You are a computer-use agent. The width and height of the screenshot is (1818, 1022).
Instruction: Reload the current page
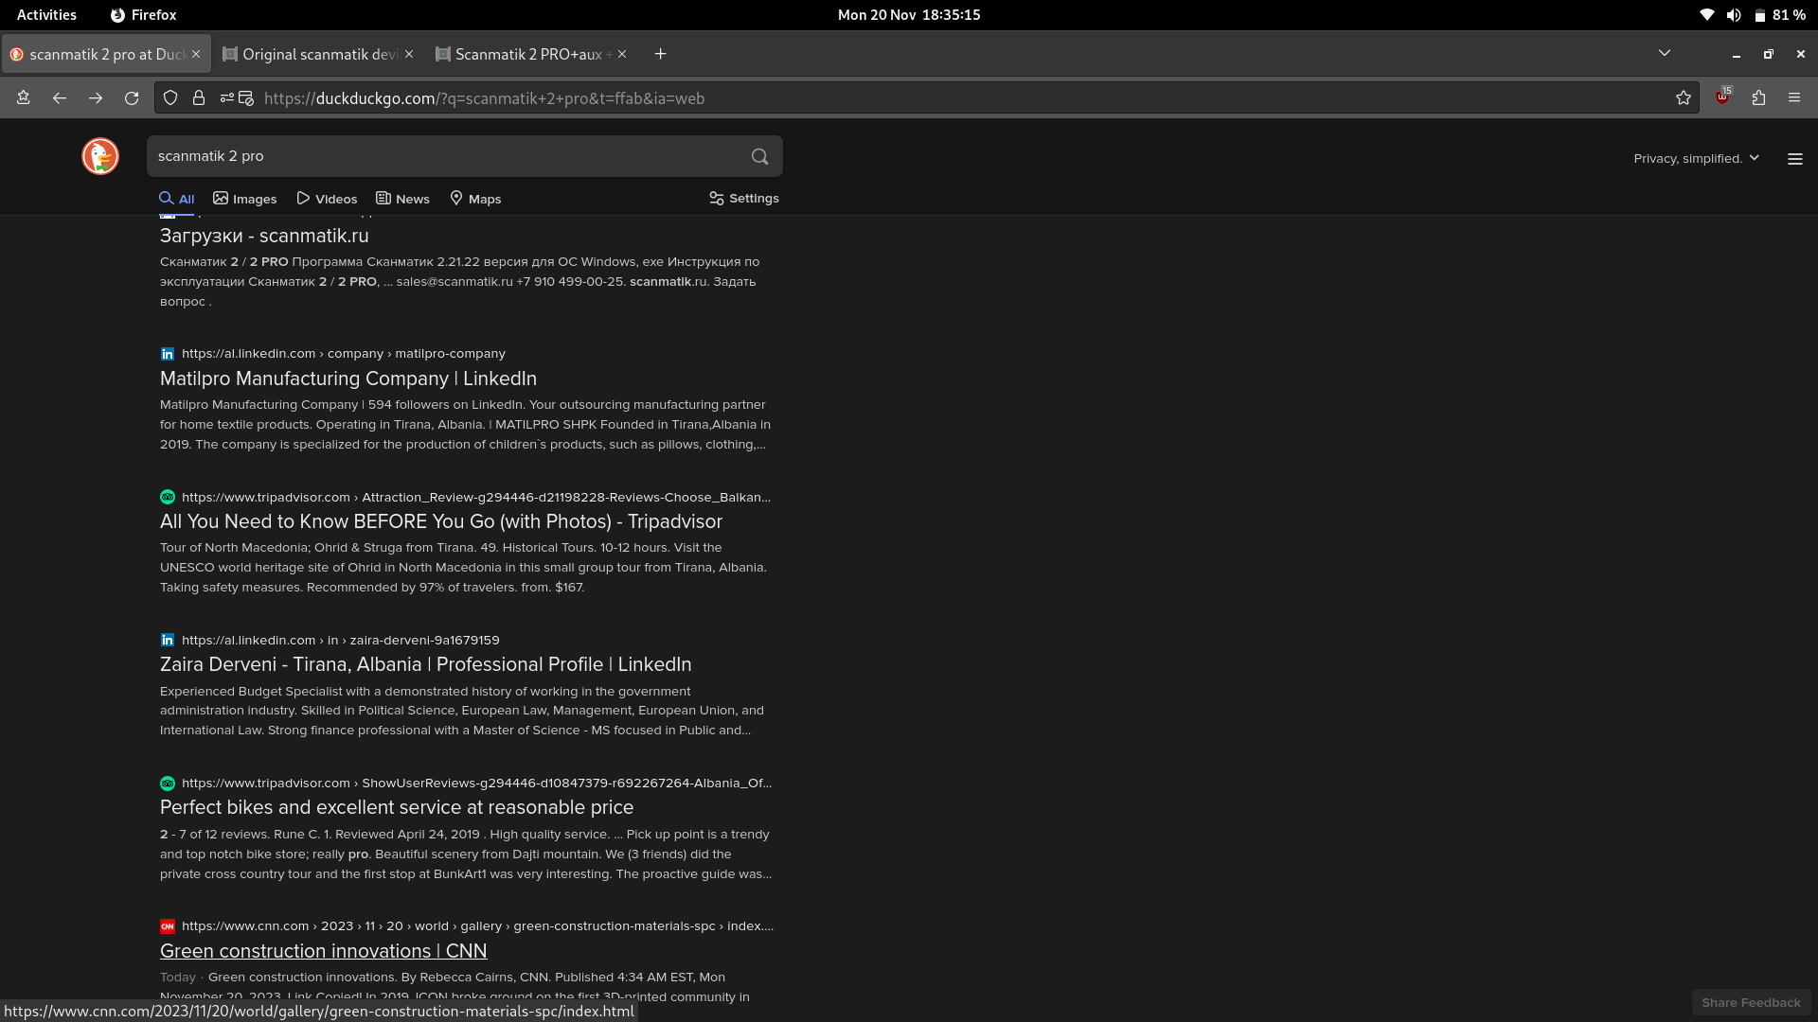[132, 98]
